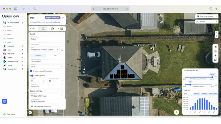
Task: Open the Calendar from the sidebar
Action: click(10, 38)
